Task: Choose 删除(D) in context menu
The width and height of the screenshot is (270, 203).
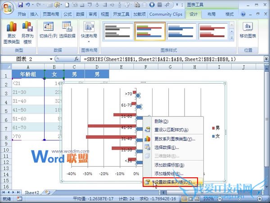Action: point(173,122)
